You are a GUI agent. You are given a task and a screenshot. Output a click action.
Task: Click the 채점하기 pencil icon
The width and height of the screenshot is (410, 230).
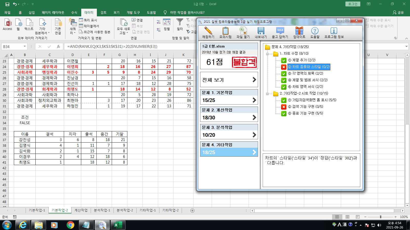(x=208, y=31)
